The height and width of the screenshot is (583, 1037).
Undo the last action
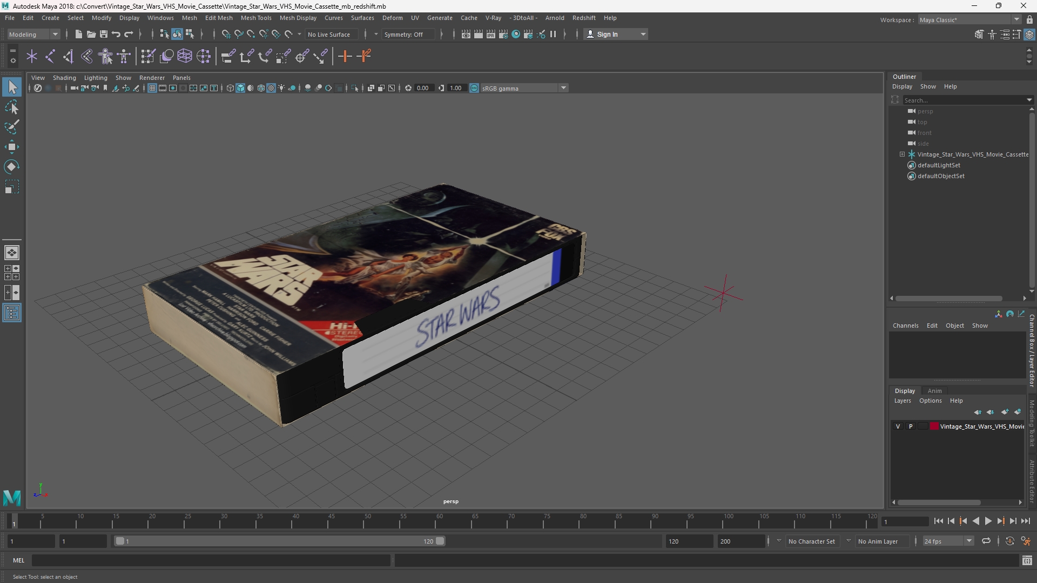[x=116, y=34]
